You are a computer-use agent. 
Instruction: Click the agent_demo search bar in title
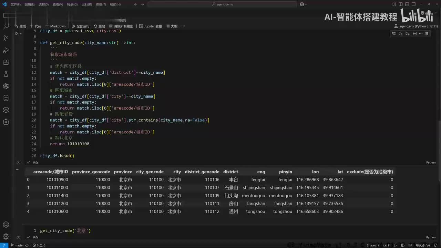pyautogui.click(x=222, y=4)
